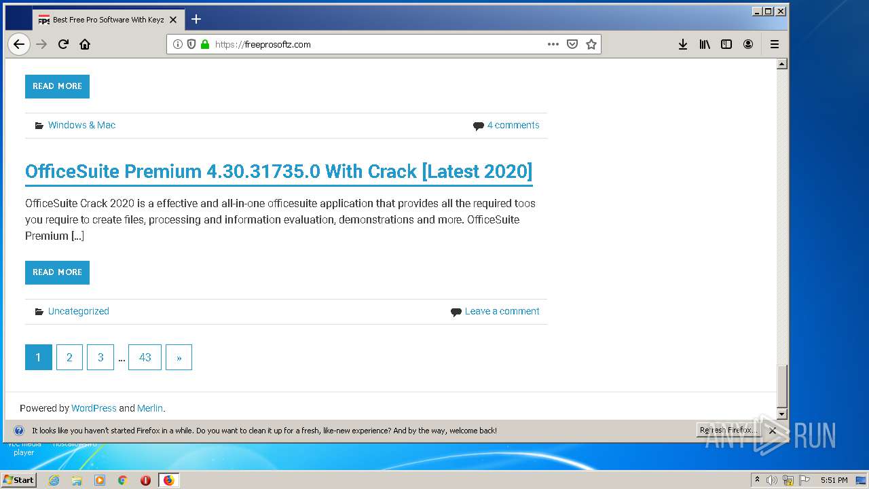Screen dimensions: 869x489
Task: Select the Best Free Pro Software tab
Action: pos(108,20)
